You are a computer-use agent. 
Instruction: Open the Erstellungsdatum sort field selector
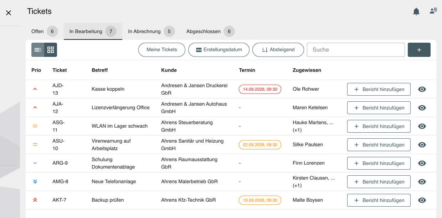tap(219, 50)
